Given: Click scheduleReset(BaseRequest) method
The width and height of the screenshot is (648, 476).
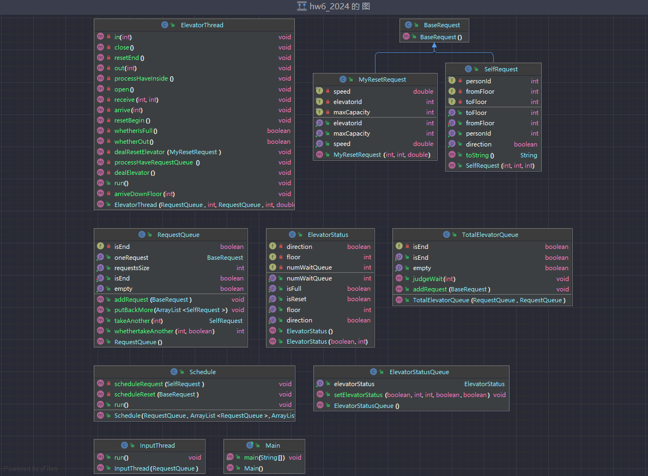Looking at the screenshot, I should tap(194, 394).
